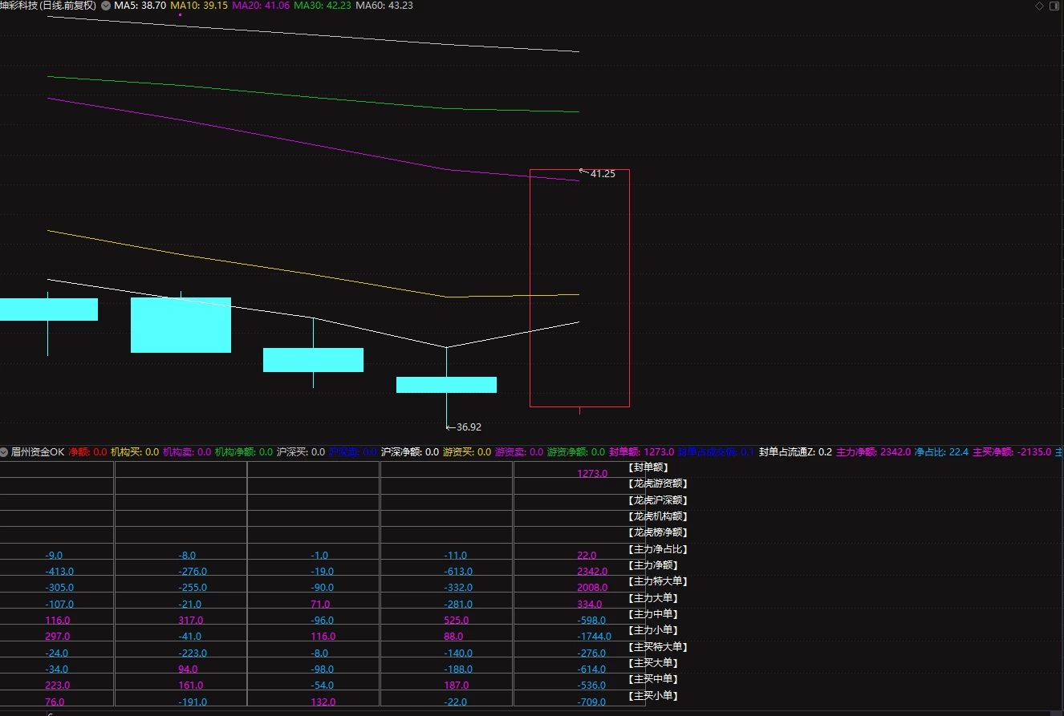Click the 【主力特大单】 row label
The height and width of the screenshot is (716, 1064).
(658, 581)
